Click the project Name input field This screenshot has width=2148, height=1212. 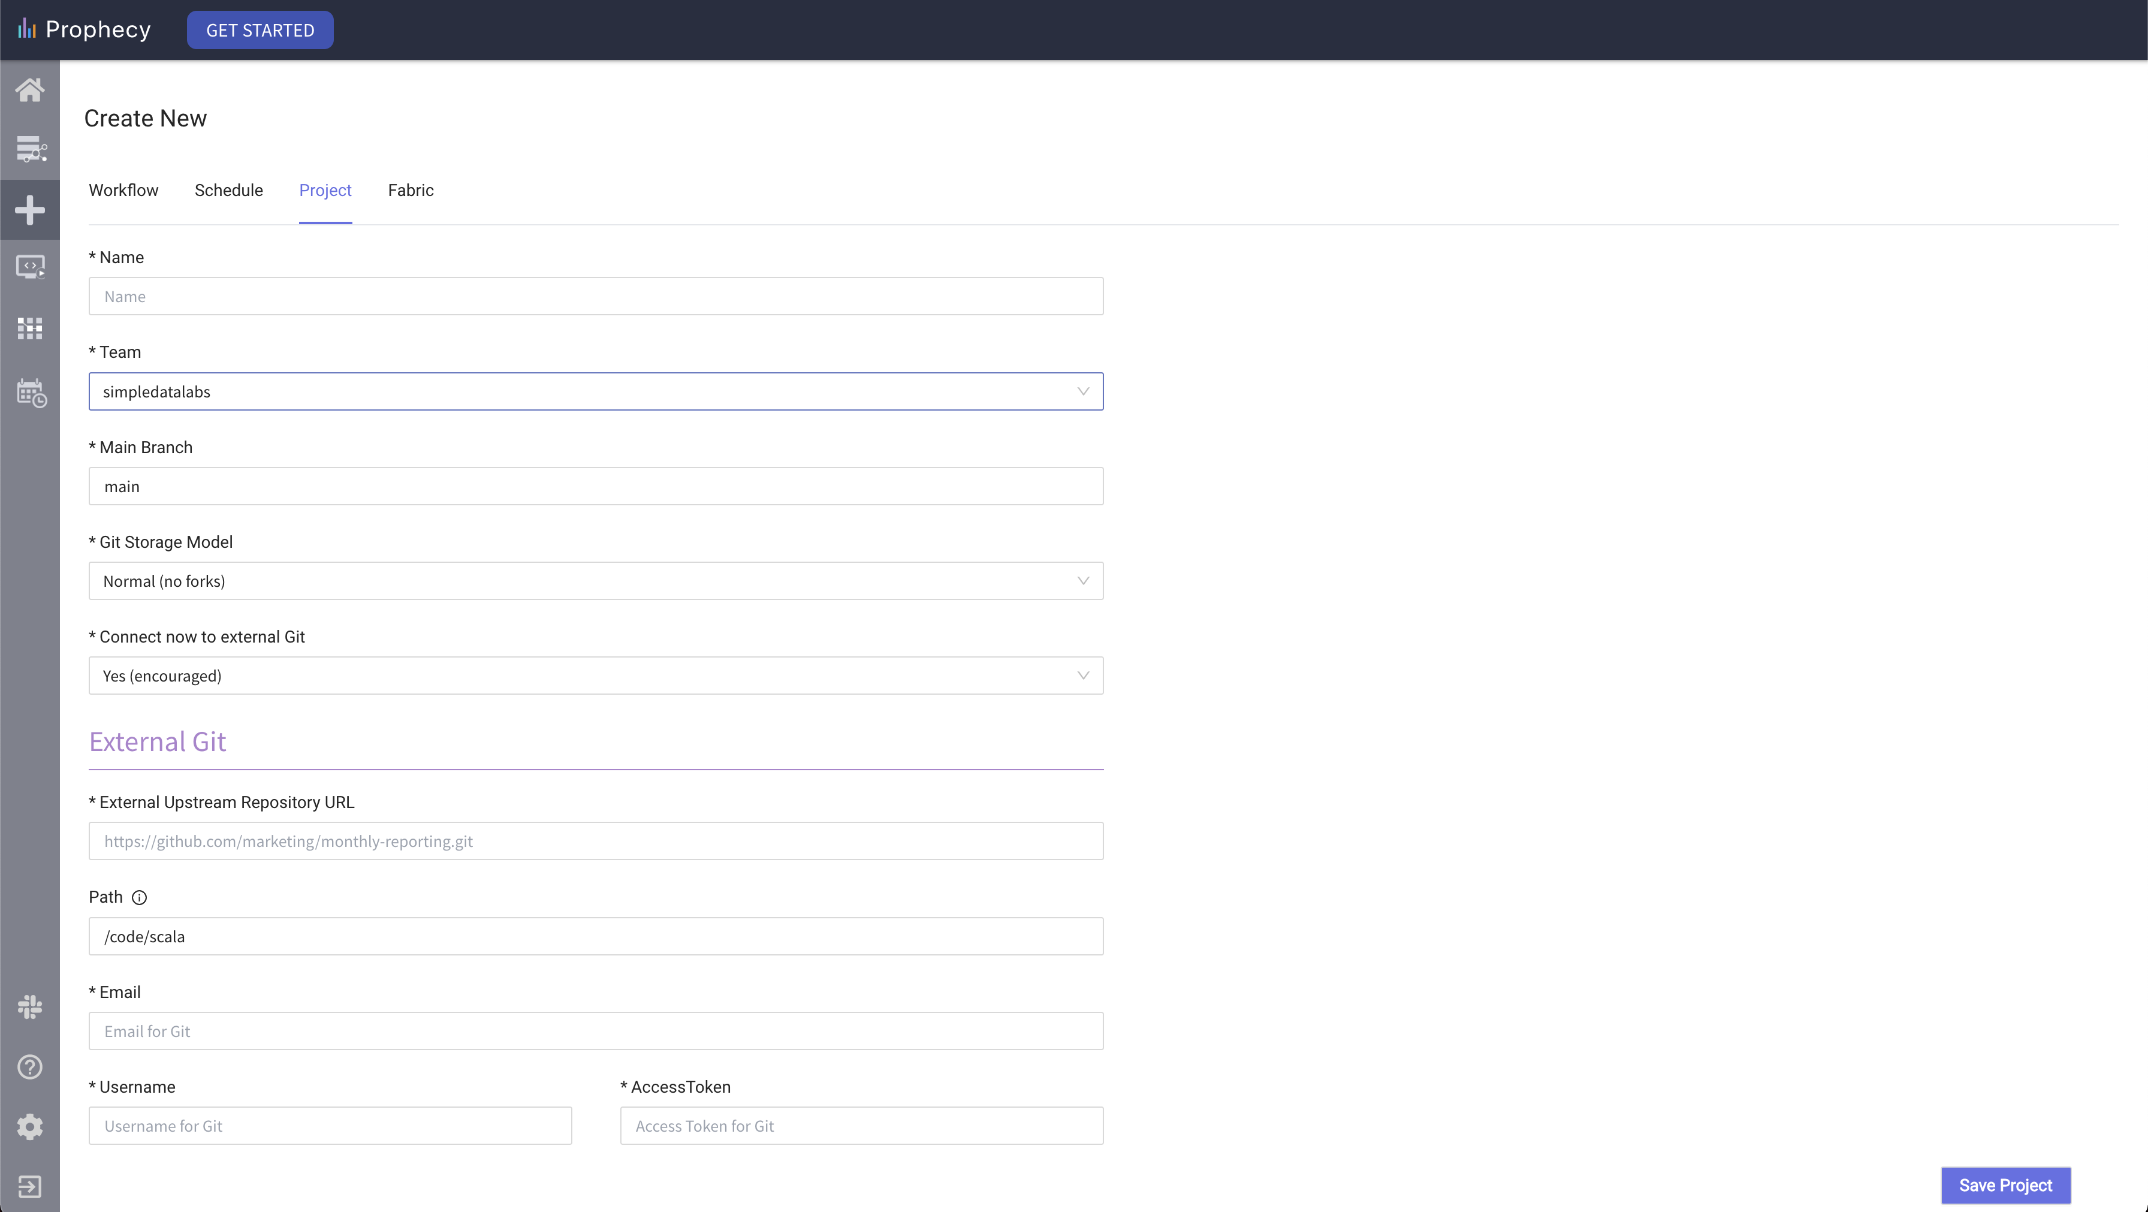click(x=595, y=296)
